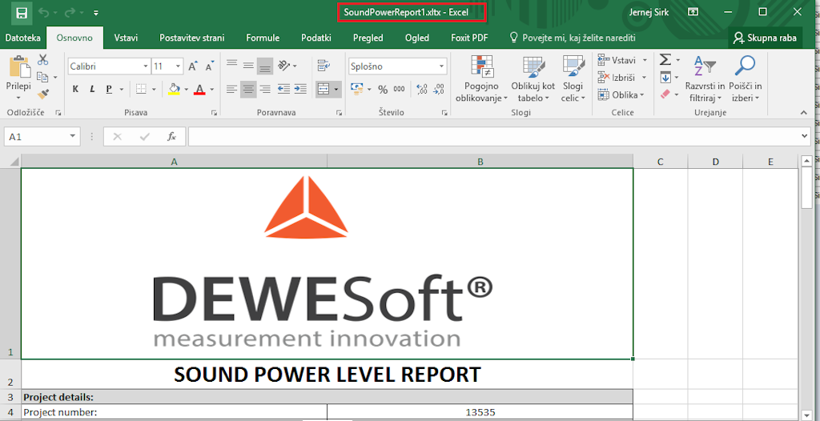Toggle center horizontal alignment
Image resolution: width=820 pixels, height=421 pixels.
point(248,90)
